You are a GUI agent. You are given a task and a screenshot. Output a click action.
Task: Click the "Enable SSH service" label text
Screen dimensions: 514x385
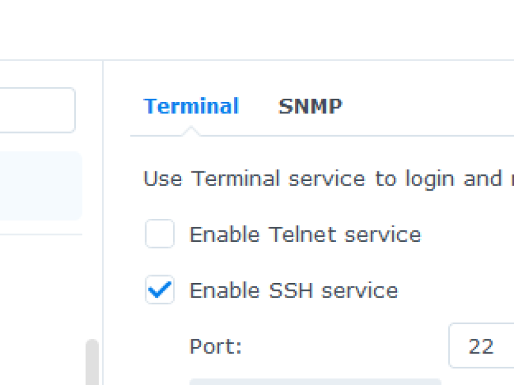[294, 291]
